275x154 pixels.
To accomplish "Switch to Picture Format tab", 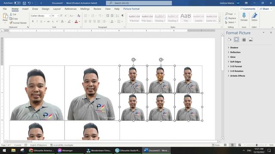I will click(131, 9).
